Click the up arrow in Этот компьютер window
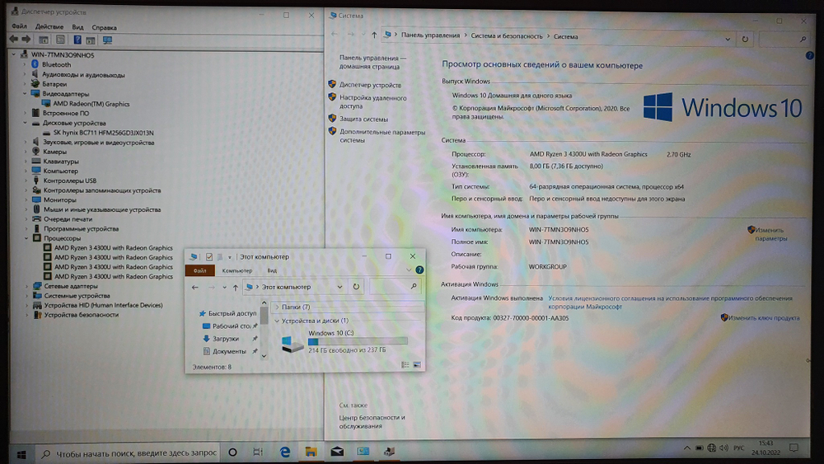 tap(236, 288)
